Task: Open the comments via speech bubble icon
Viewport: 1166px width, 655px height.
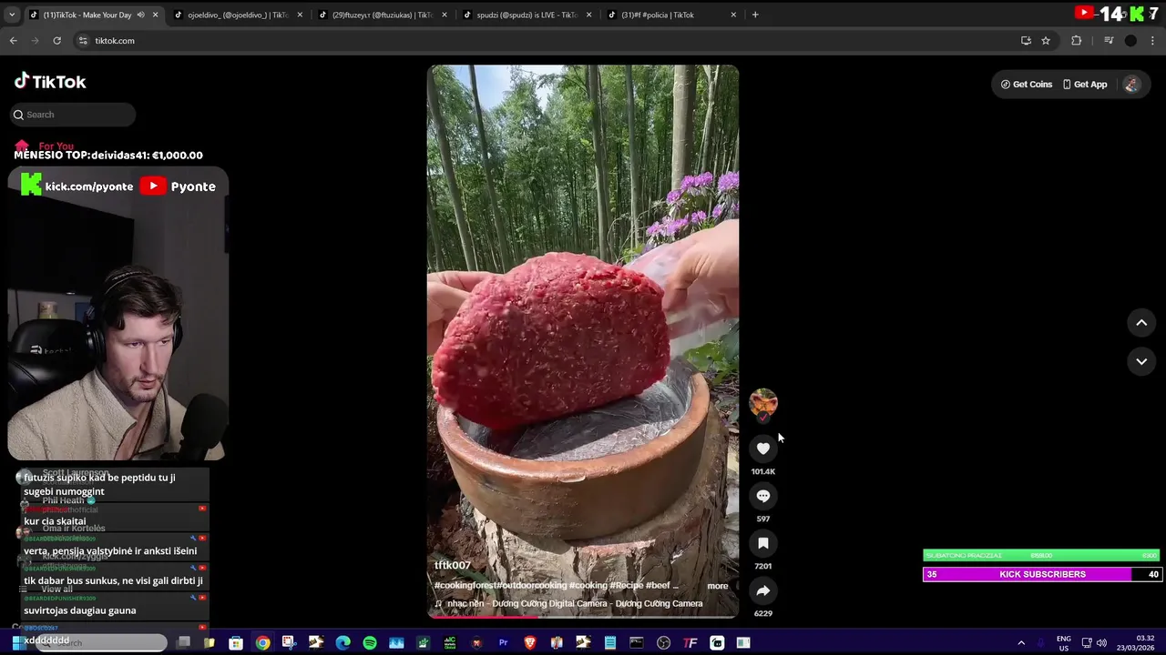Action: pos(763,496)
